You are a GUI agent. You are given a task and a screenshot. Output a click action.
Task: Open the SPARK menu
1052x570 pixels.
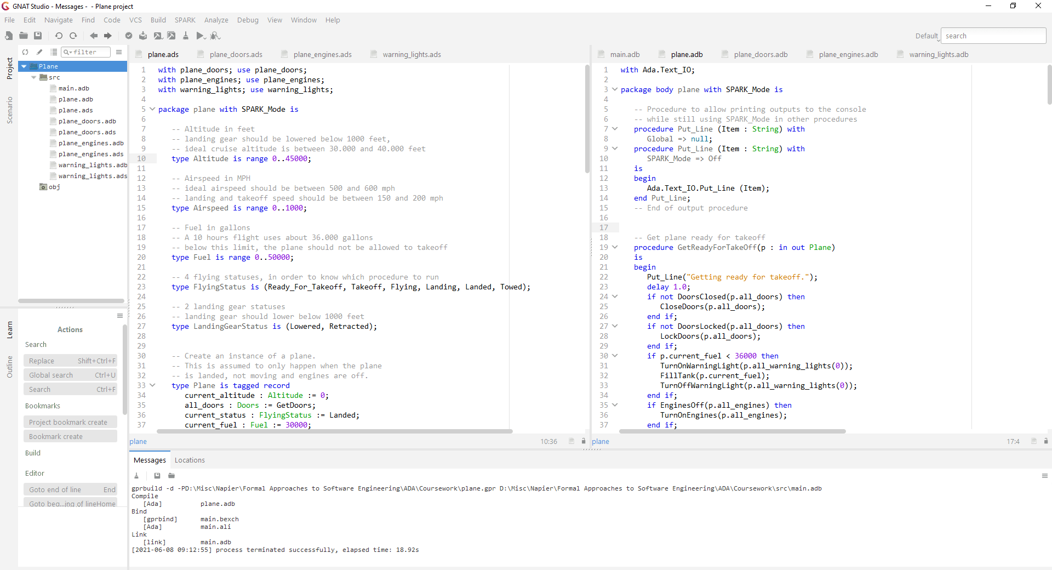[x=185, y=20]
